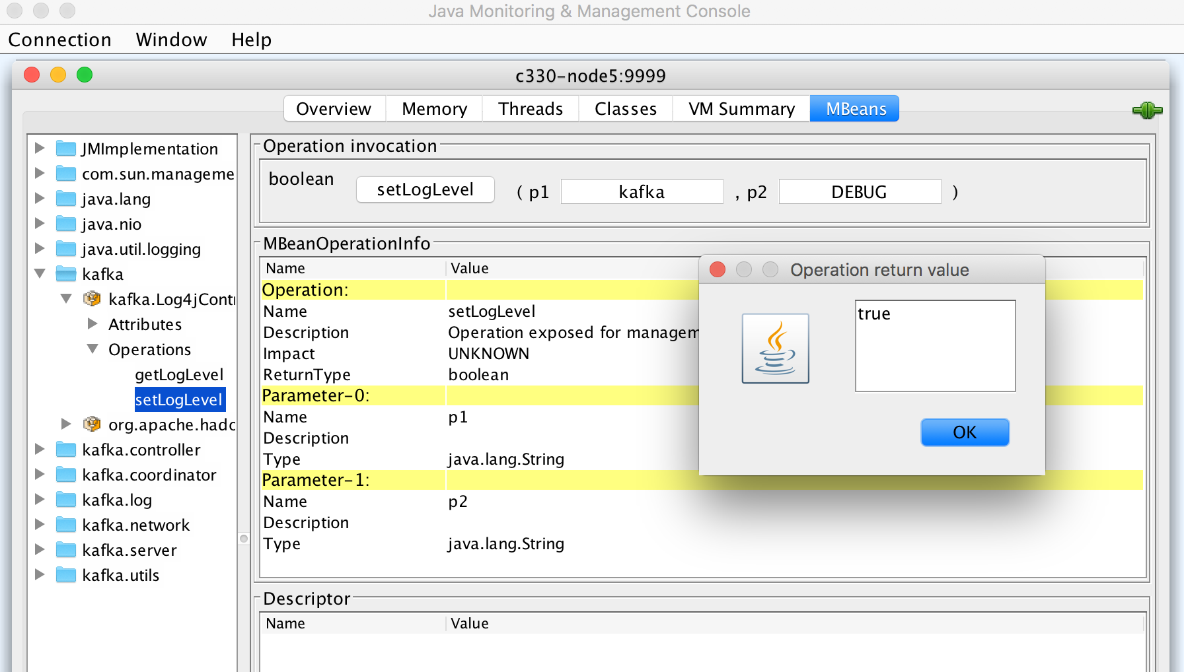This screenshot has width=1184, height=672.
Task: Collapse the kafka tree node
Action: [x=40, y=274]
